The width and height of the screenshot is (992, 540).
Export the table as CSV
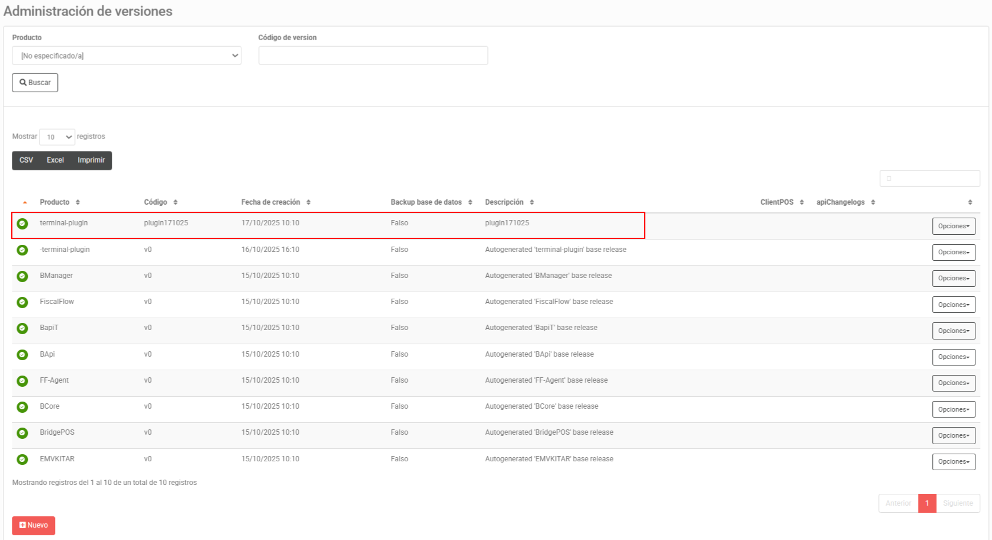point(26,160)
